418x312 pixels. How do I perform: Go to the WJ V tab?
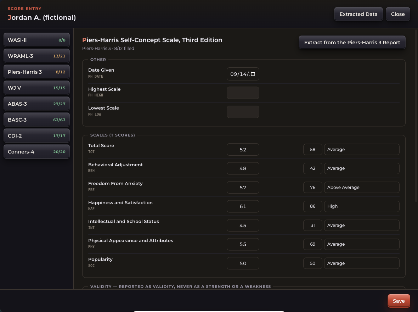click(36, 88)
